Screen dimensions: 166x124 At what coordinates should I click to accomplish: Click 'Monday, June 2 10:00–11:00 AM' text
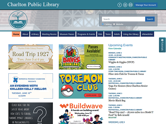115,54
